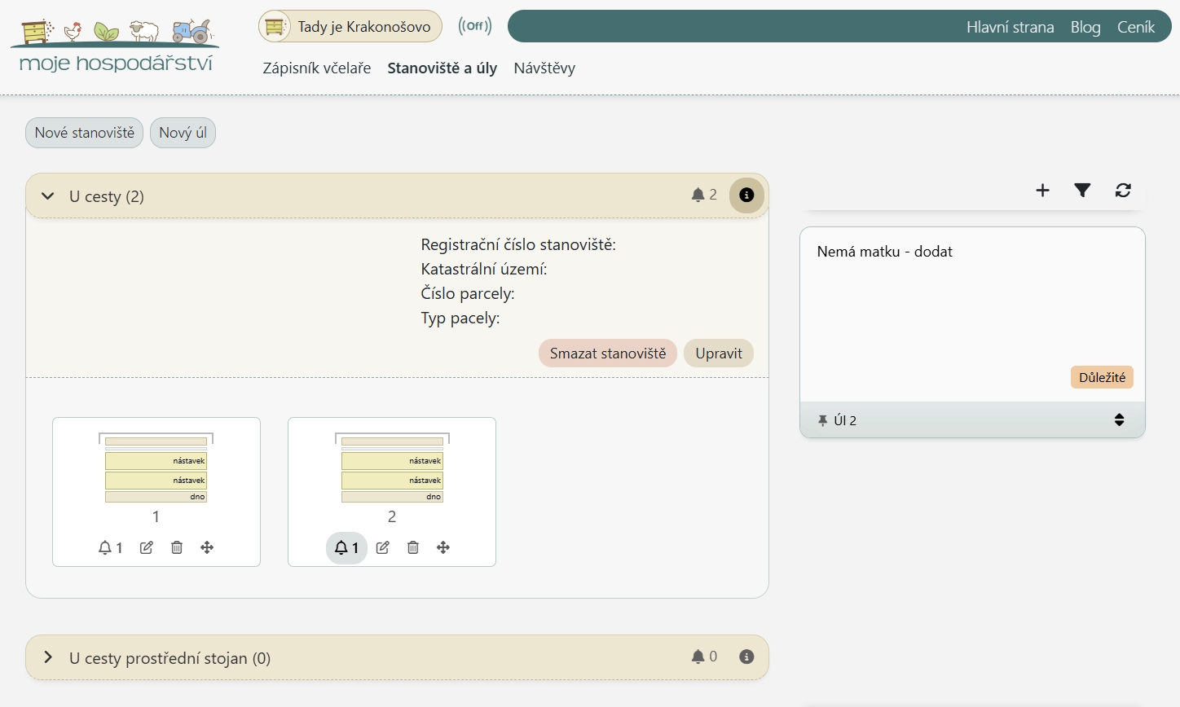This screenshot has height=707, width=1180.
Task: Toggle the info panel of U cesty
Action: point(746,195)
